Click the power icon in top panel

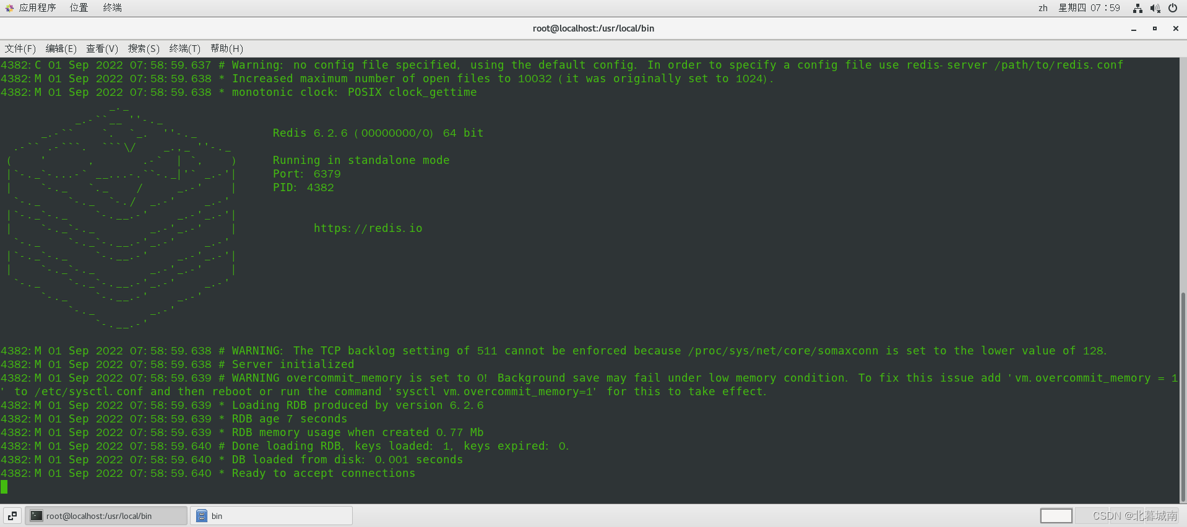(x=1172, y=8)
